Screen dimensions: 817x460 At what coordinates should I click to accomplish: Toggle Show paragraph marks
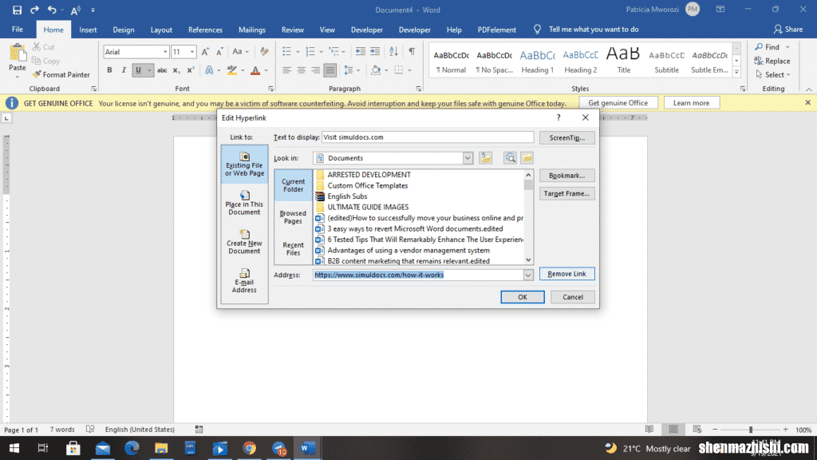[412, 51]
